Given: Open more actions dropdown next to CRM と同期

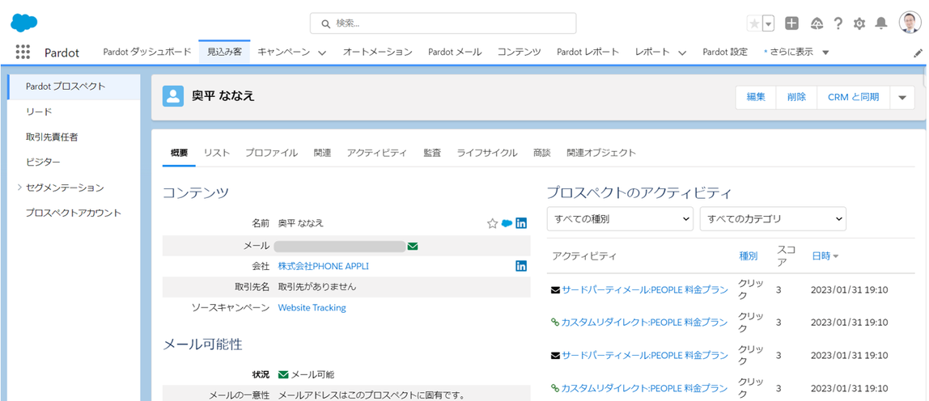Looking at the screenshot, I should click(x=902, y=97).
